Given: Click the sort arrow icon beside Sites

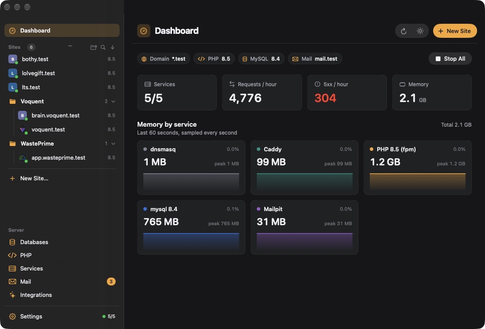Looking at the screenshot, I should coord(113,48).
